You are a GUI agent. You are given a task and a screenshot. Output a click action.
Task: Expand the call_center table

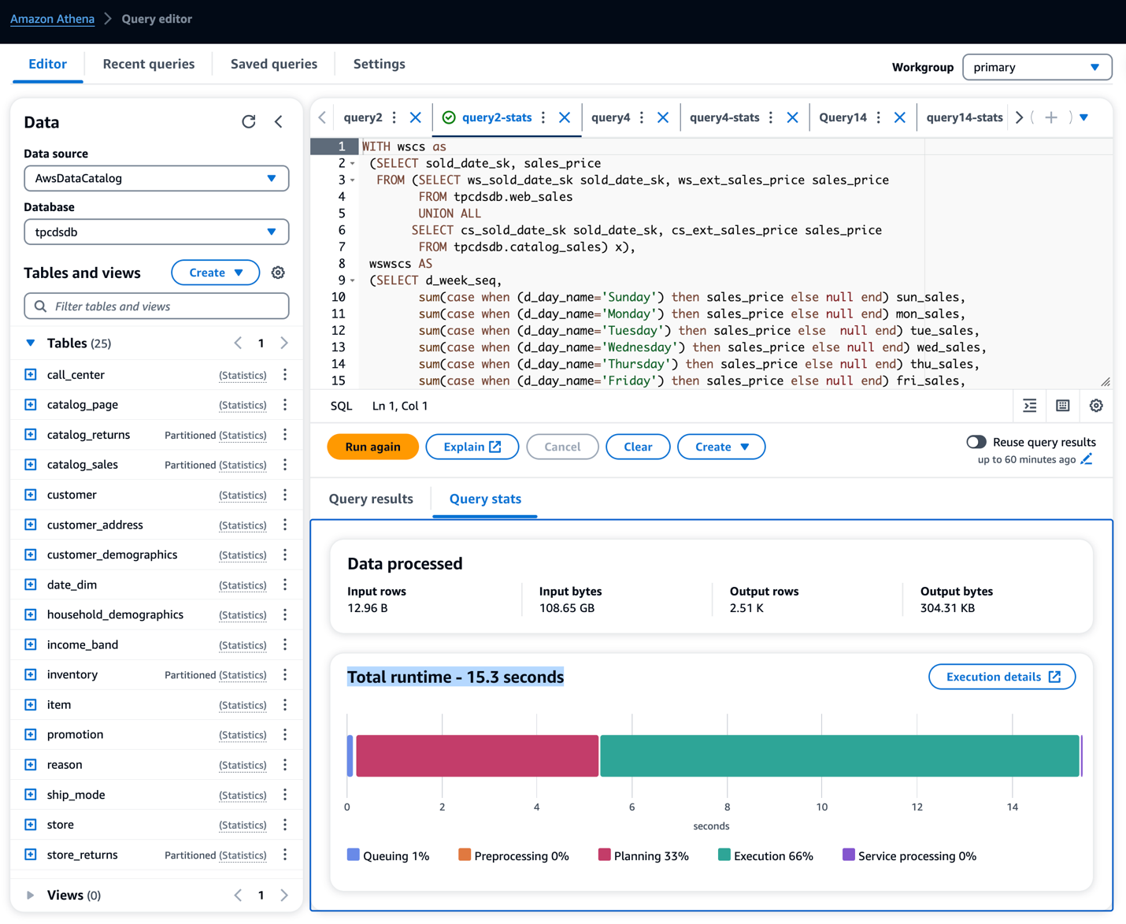tap(31, 375)
